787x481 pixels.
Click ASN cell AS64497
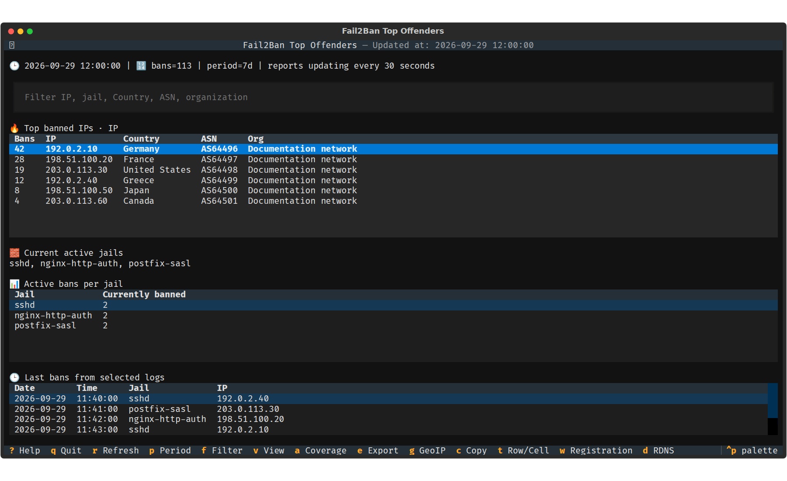[x=219, y=160]
